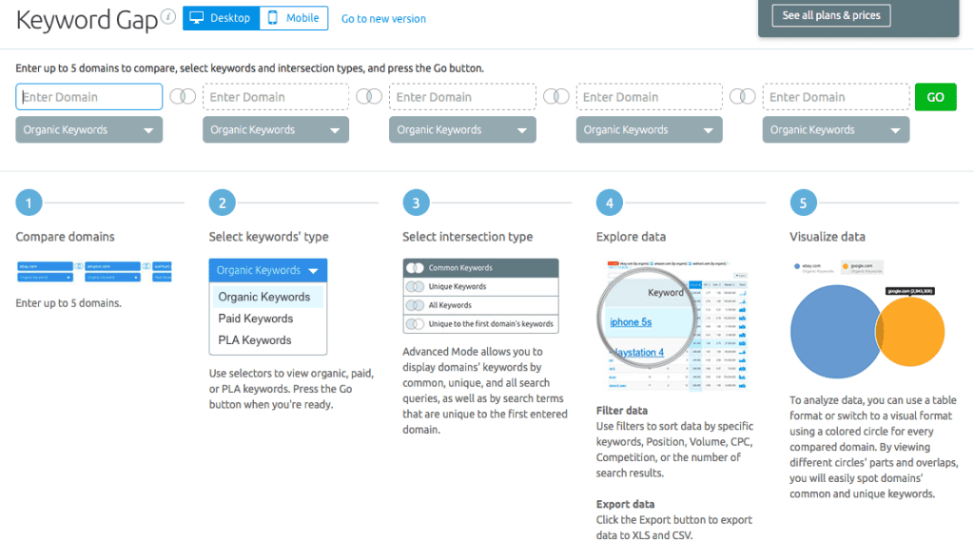Click intersection circles icon after first domain field

pyautogui.click(x=183, y=97)
